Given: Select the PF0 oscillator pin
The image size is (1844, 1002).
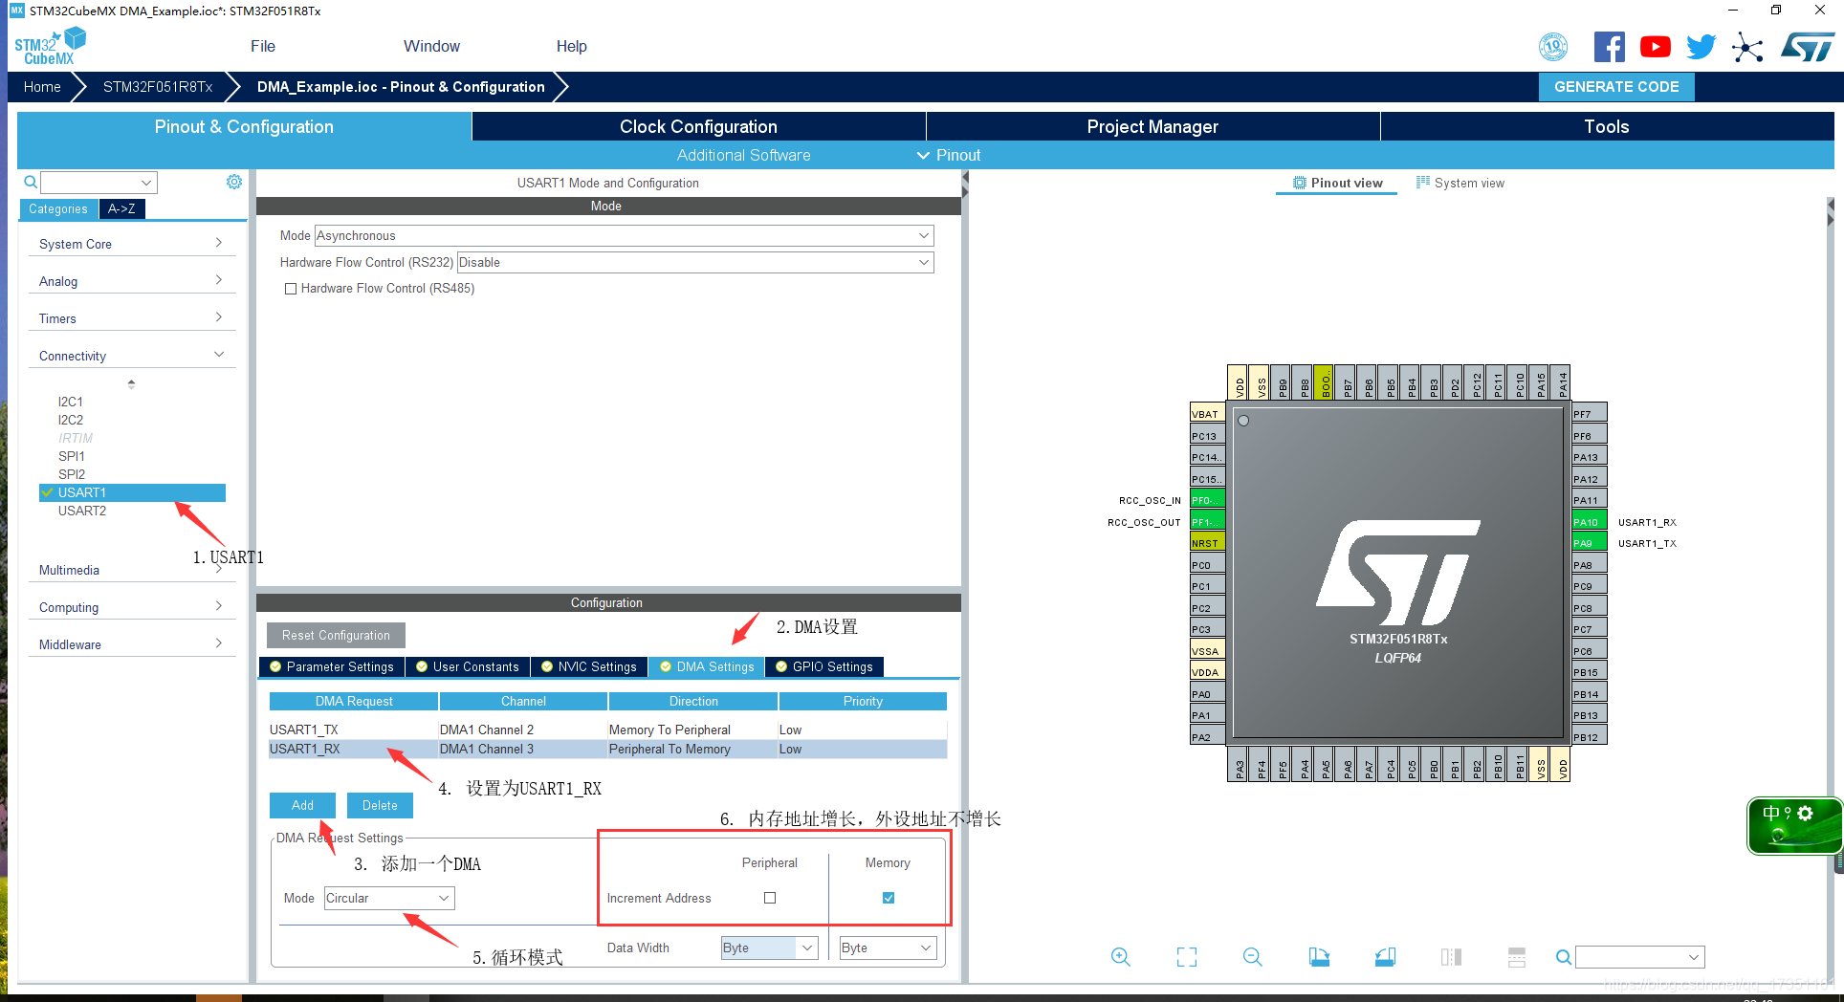Looking at the screenshot, I should [1208, 500].
